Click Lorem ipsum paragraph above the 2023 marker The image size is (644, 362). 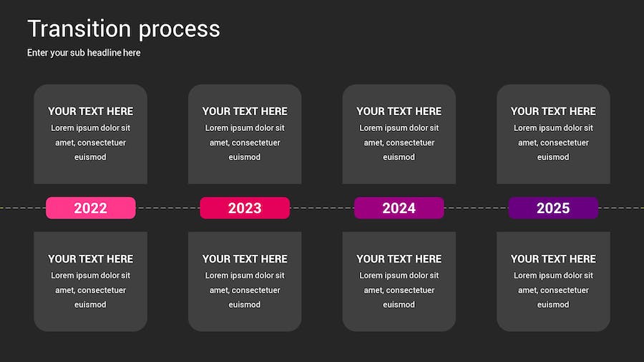tap(245, 142)
